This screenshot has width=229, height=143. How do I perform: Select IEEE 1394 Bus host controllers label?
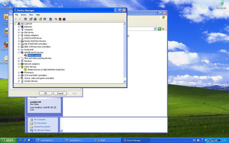[x=37, y=47]
